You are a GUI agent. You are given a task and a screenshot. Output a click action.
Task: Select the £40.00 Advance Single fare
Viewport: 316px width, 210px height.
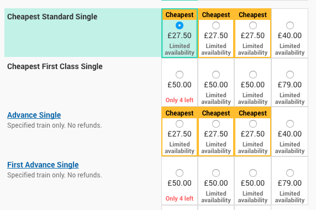(290, 124)
